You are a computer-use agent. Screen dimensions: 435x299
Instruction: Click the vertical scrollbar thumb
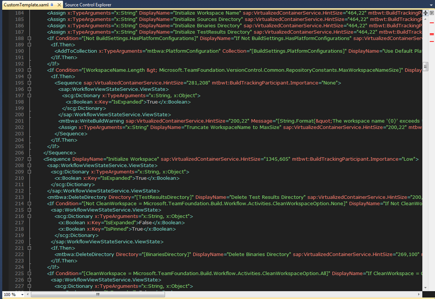[426, 66]
